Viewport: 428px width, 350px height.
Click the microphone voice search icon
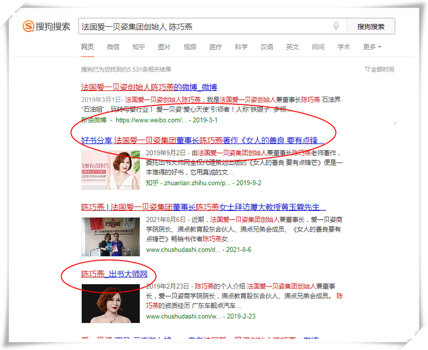click(336, 26)
